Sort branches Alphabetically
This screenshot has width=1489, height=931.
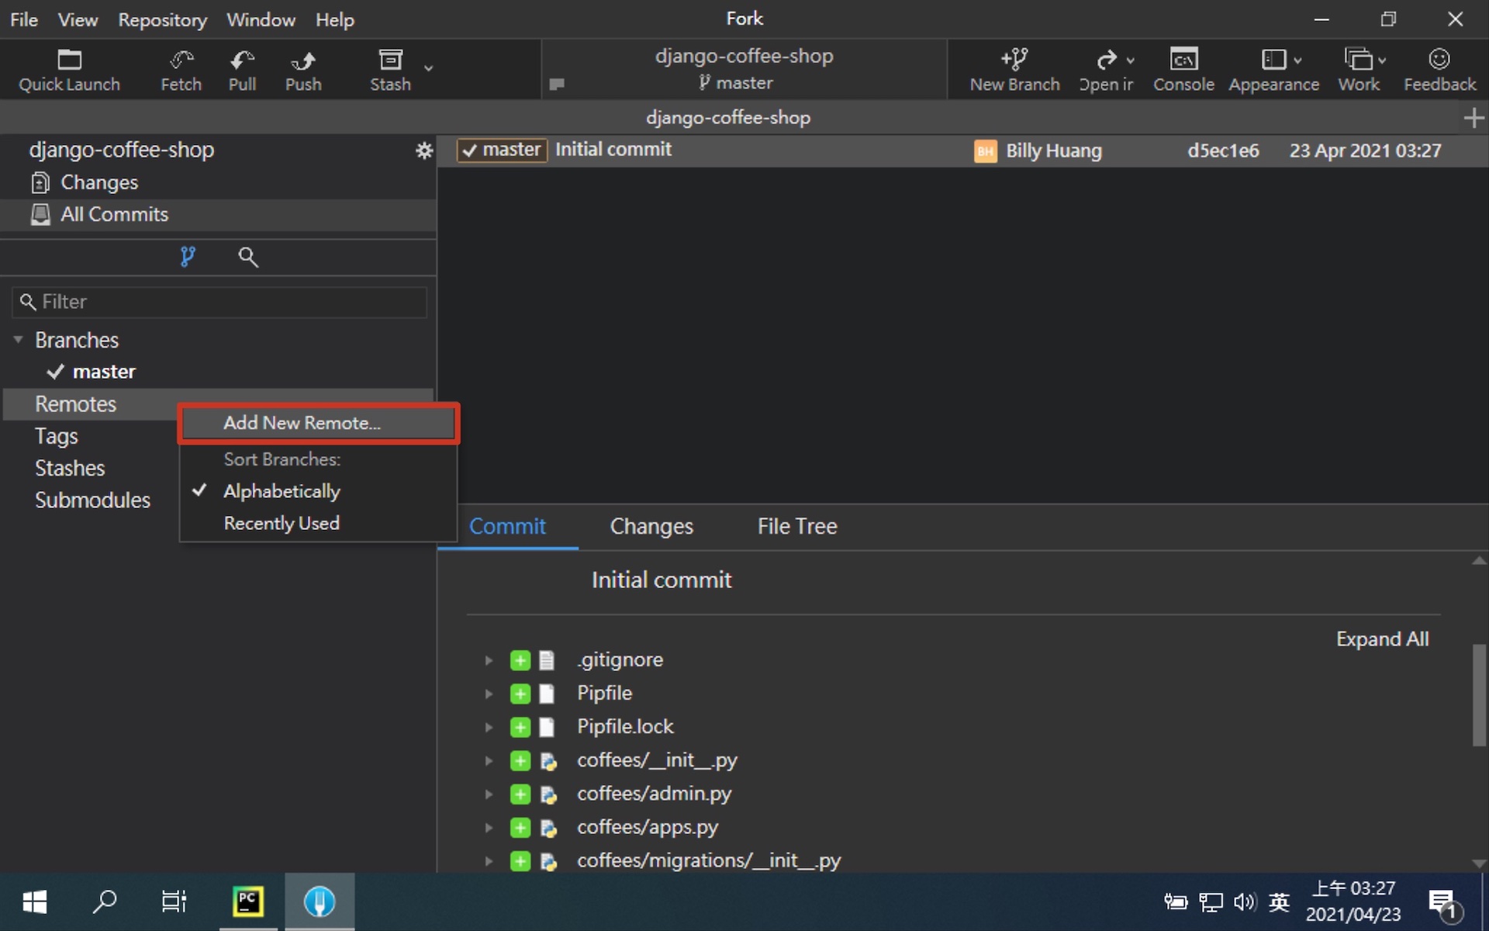pos(318,491)
